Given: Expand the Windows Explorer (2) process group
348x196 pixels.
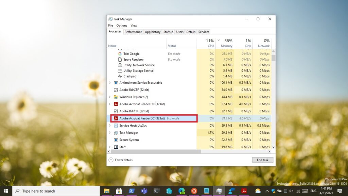Looking at the screenshot, I should 109,97.
